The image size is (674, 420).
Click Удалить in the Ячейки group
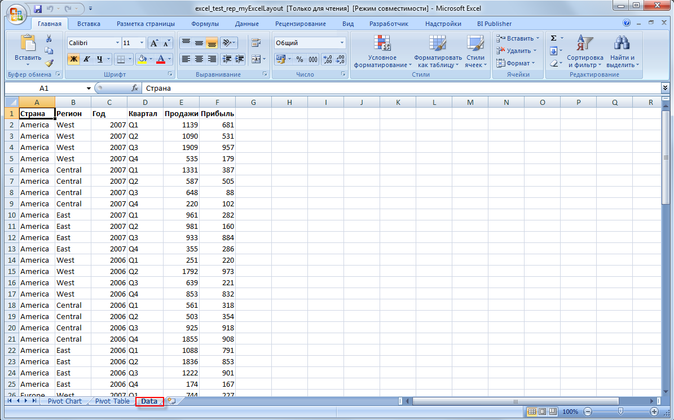coord(516,51)
